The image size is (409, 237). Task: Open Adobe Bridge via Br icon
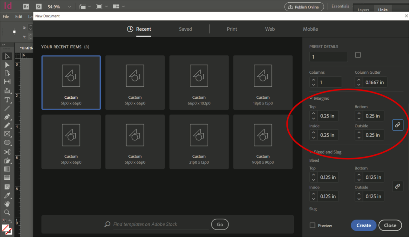tap(26, 6)
